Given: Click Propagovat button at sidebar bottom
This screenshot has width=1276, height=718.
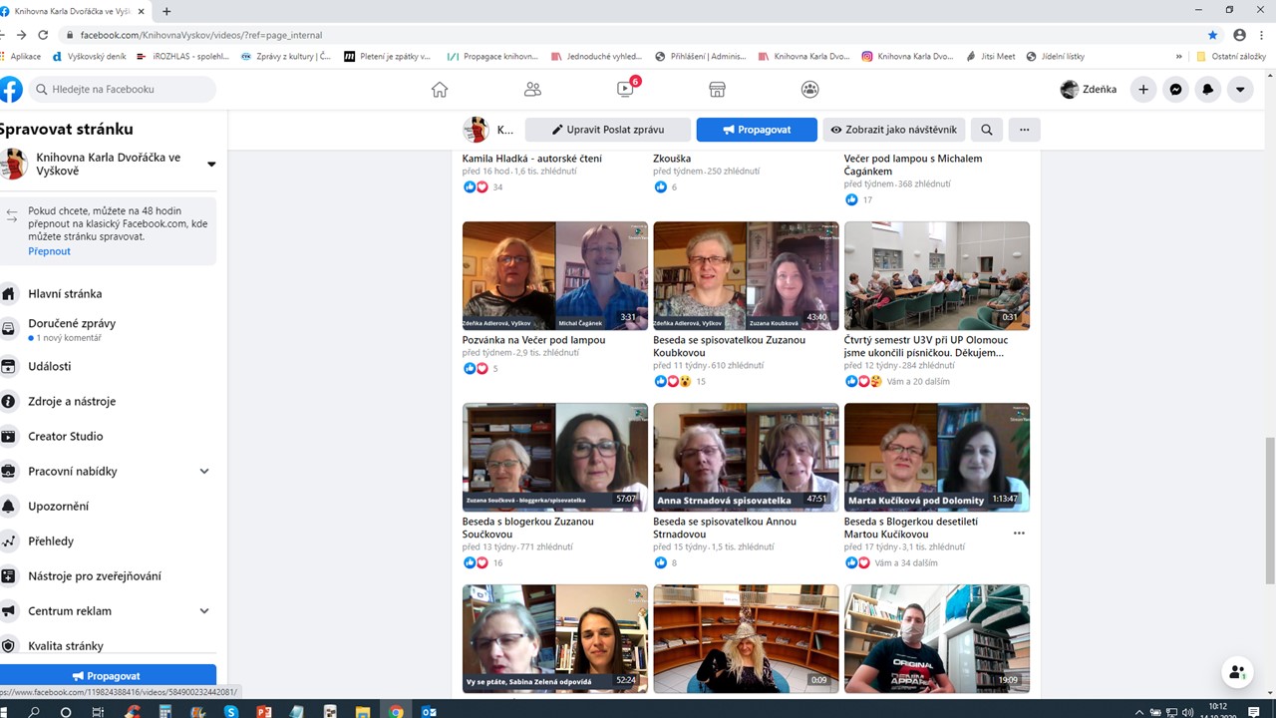Looking at the screenshot, I should click(108, 675).
